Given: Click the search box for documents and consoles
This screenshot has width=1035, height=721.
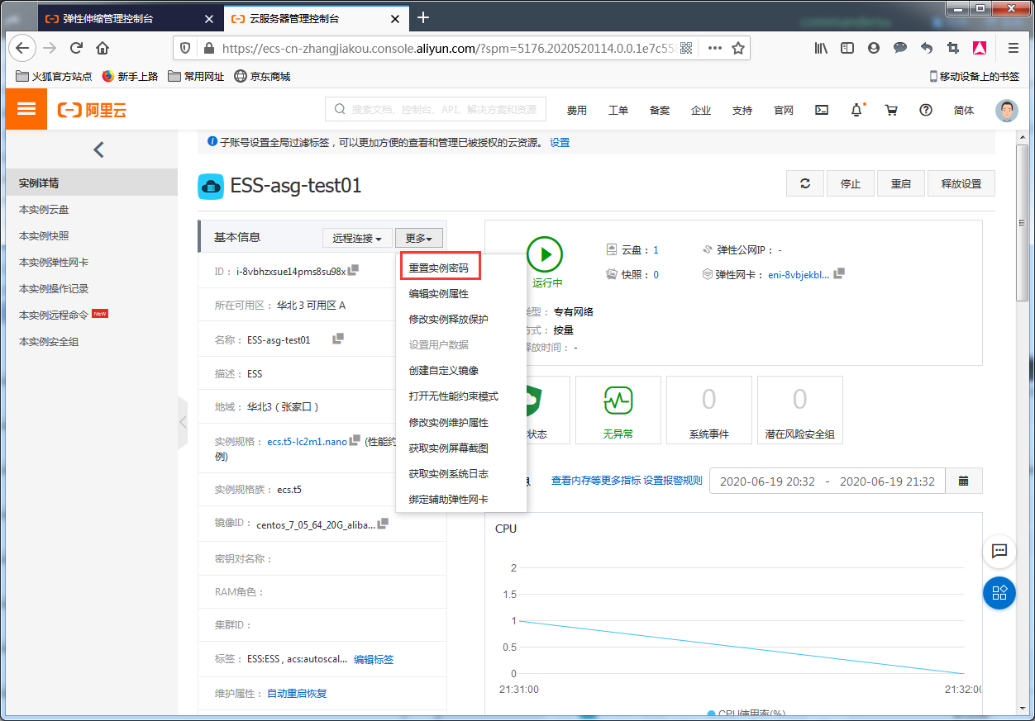Looking at the screenshot, I should tap(437, 109).
